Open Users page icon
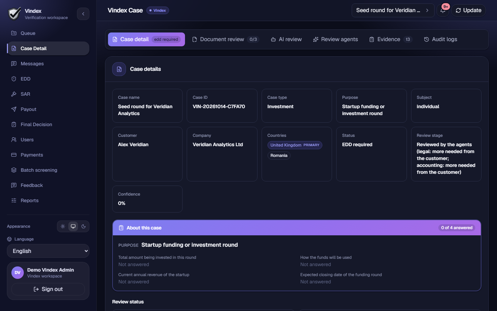Image resolution: width=497 pixels, height=311 pixels. (x=14, y=140)
